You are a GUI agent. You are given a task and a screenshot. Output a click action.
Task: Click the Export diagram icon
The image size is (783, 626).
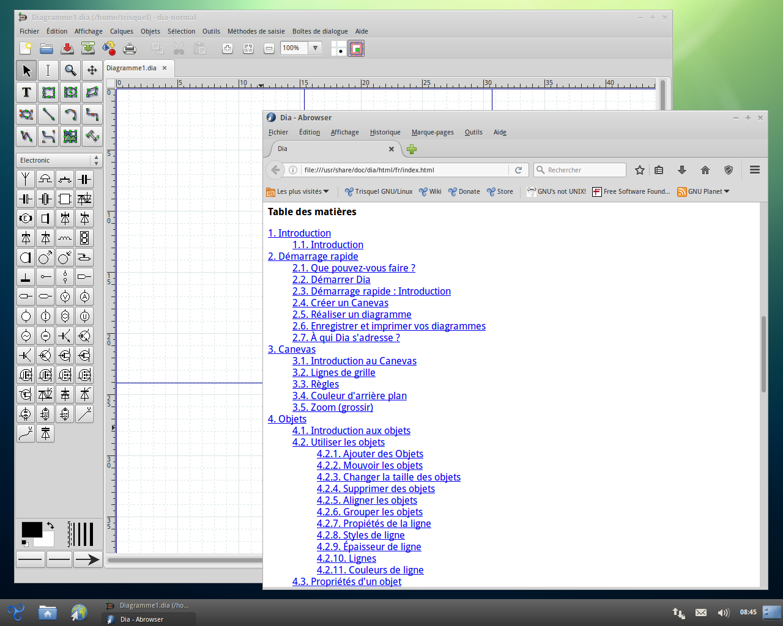[x=109, y=48]
